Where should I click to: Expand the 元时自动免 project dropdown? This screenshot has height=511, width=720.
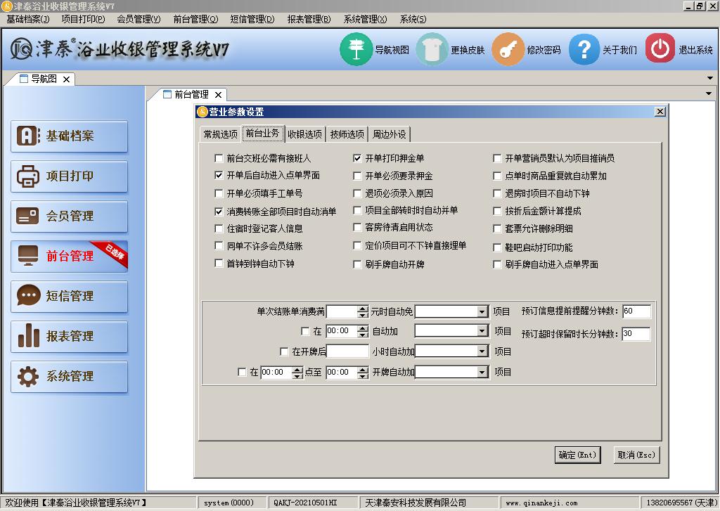coord(482,311)
